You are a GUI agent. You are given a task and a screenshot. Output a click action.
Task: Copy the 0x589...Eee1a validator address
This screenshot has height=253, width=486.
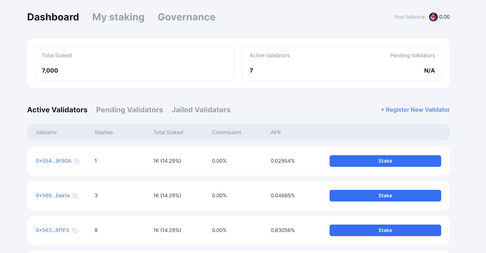[75, 196]
